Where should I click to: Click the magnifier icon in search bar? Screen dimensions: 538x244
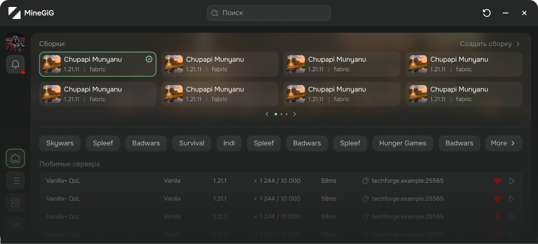pyautogui.click(x=215, y=13)
